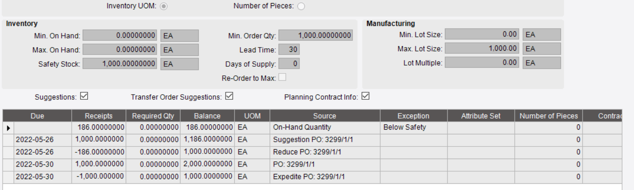Select the Inventory UOM radio button
Viewport: 634px width, 190px height.
[x=164, y=6]
